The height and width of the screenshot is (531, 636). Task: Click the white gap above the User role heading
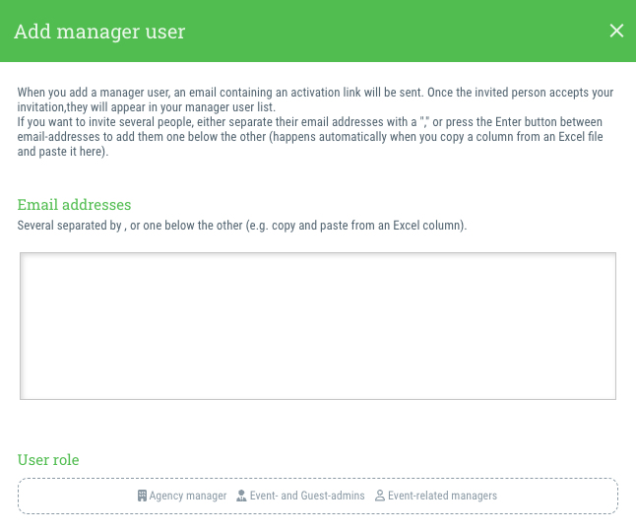click(318, 427)
